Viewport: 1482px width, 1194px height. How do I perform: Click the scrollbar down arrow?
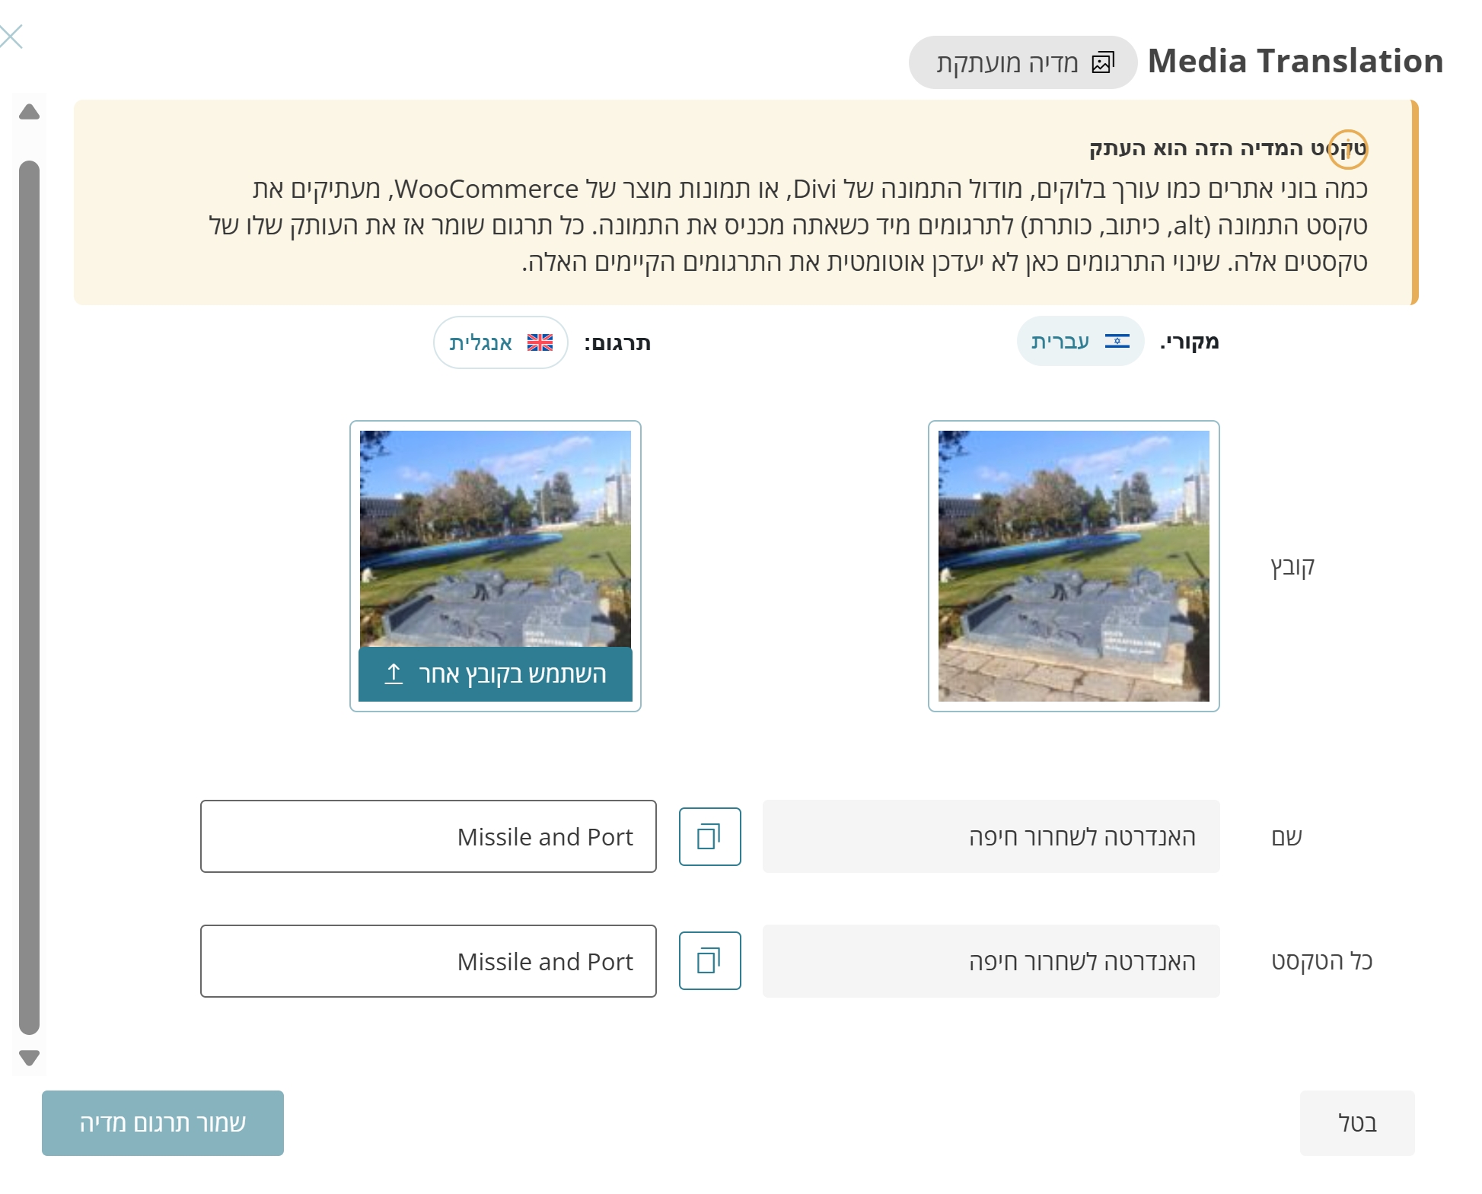pos(29,1058)
